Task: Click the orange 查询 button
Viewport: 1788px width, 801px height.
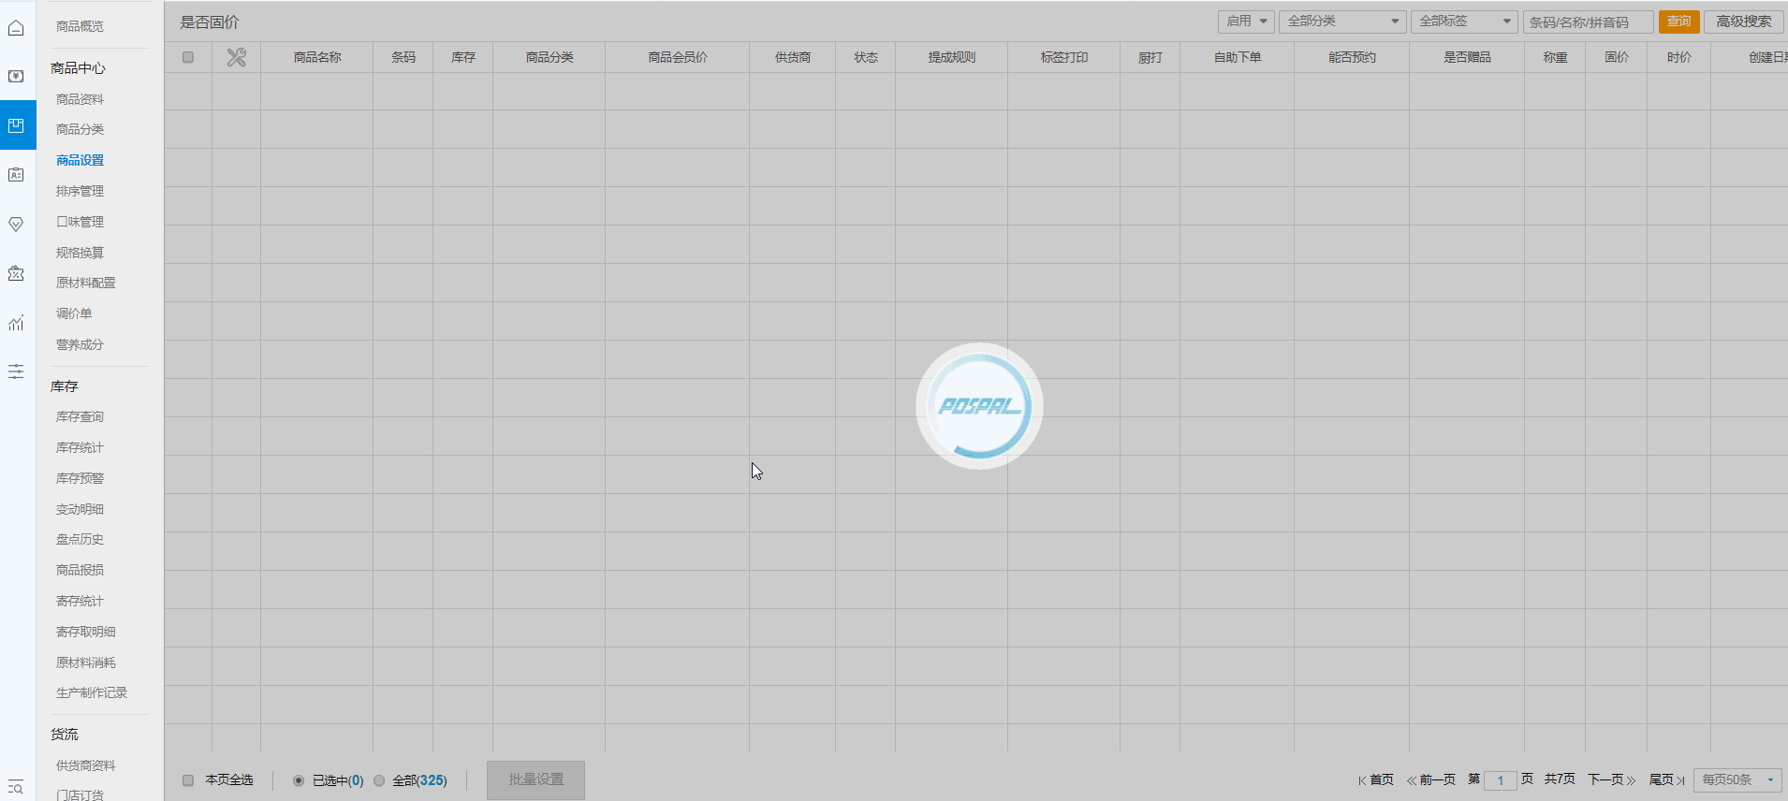Action: [x=1678, y=22]
